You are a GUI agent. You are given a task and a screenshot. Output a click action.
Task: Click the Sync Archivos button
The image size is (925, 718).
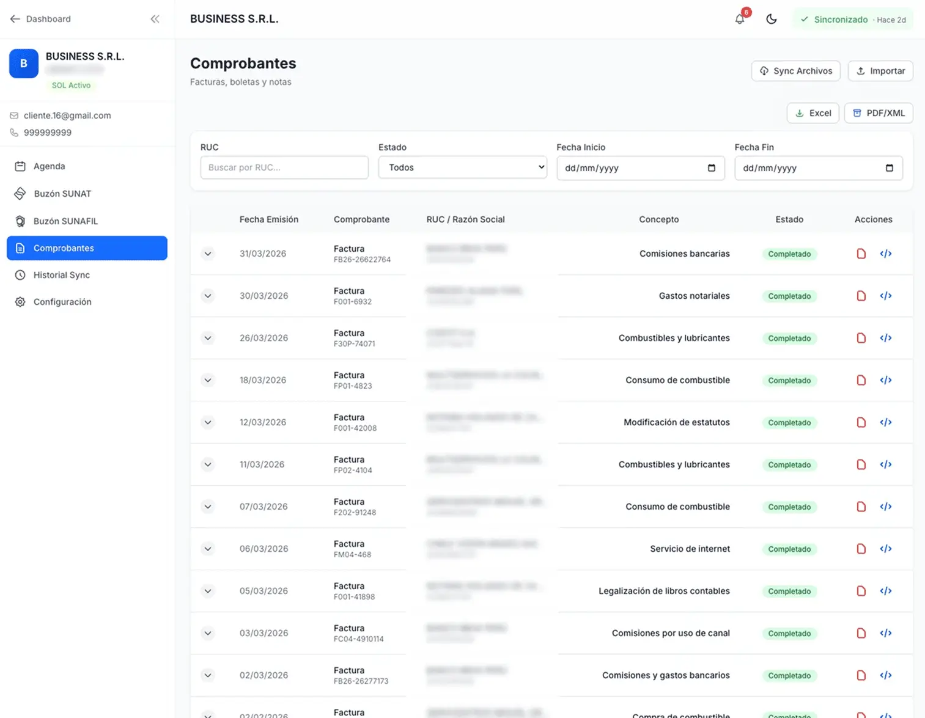click(795, 71)
